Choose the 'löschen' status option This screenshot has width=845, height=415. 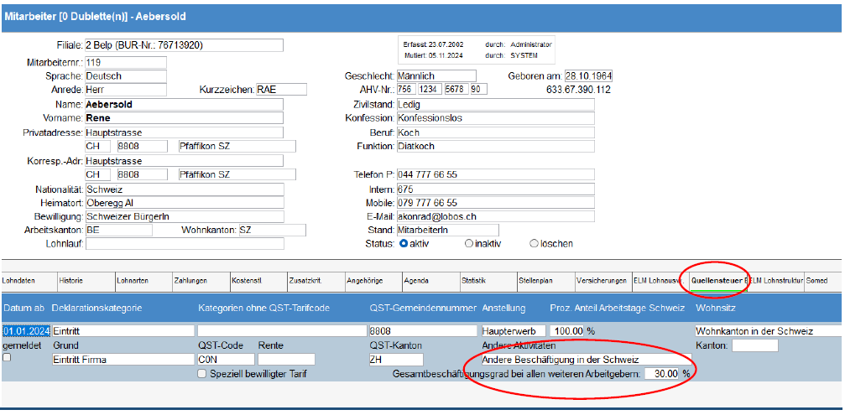pyautogui.click(x=534, y=244)
